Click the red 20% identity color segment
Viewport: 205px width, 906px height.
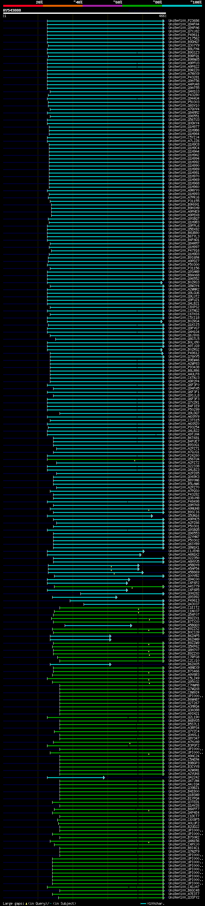pos(23,6)
